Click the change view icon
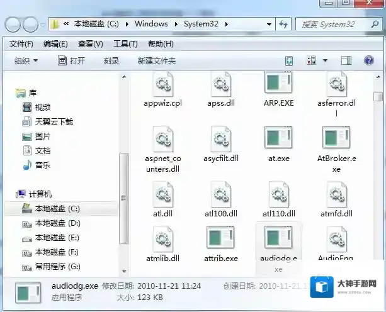This screenshot has width=386, height=312. click(312, 60)
